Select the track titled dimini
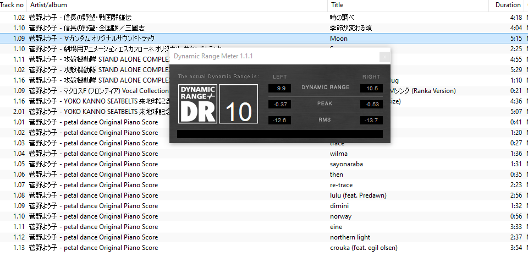Screen dimensions: 528x256 pyautogui.click(x=264, y=206)
